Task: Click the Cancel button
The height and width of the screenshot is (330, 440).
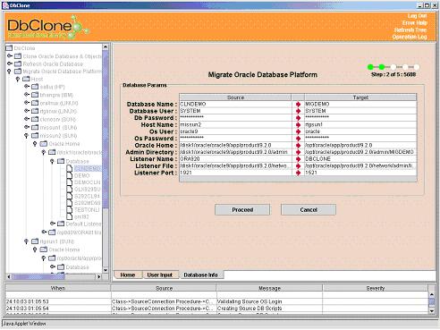Action: [309, 210]
